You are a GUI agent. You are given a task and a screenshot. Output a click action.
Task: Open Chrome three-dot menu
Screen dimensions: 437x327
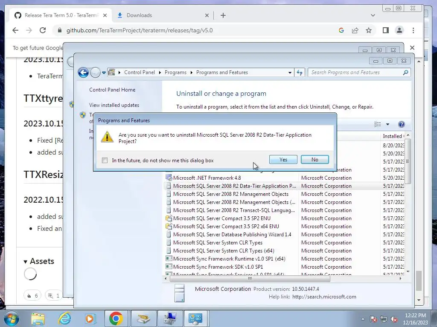click(x=413, y=30)
